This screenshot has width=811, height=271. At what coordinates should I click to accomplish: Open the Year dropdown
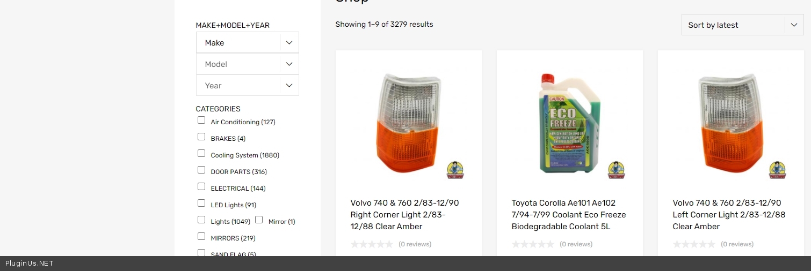[x=247, y=86]
